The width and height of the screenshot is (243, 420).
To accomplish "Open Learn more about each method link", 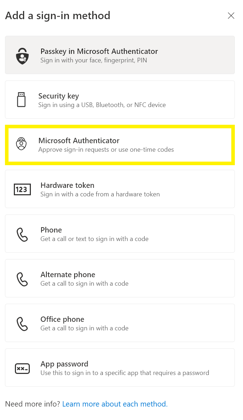I will coord(115,404).
